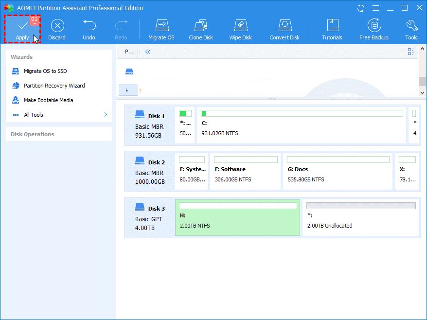
Task: Click scrollbar down arrow in list panel
Action: click(422, 92)
